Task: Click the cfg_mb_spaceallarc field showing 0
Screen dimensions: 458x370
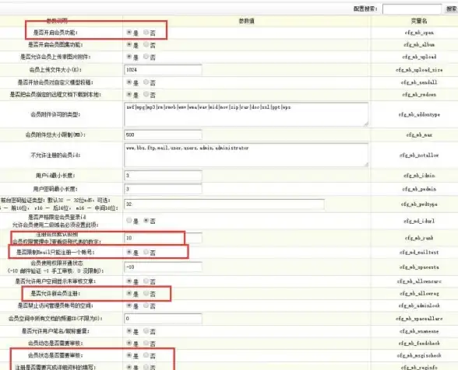Action: [163, 319]
